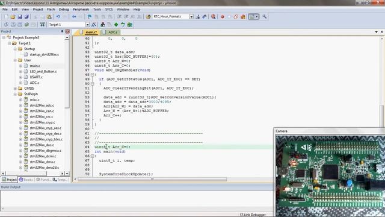This screenshot has height=217, width=385.
Task: Save the current file via floppy icon
Action: (20, 17)
